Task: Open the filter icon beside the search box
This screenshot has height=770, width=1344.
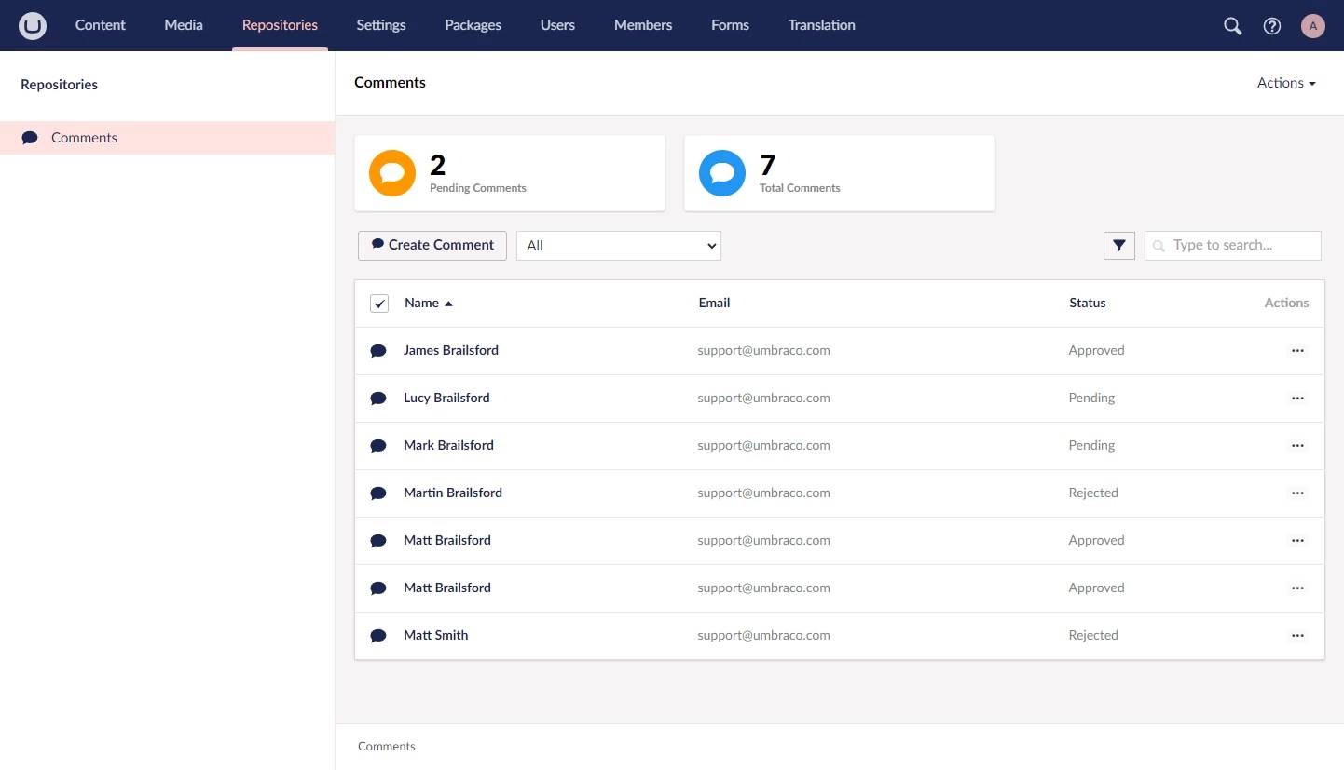Action: (x=1118, y=245)
